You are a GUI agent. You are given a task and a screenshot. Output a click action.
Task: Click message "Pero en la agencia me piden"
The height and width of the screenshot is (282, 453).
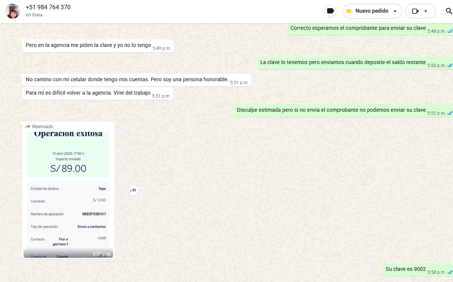(x=88, y=45)
